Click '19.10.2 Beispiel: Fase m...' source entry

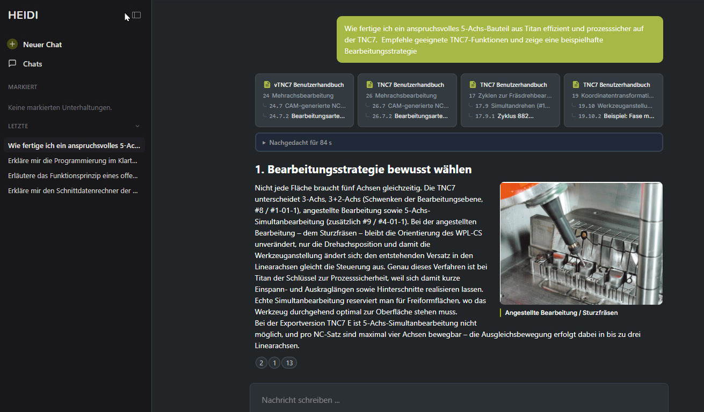(x=616, y=116)
